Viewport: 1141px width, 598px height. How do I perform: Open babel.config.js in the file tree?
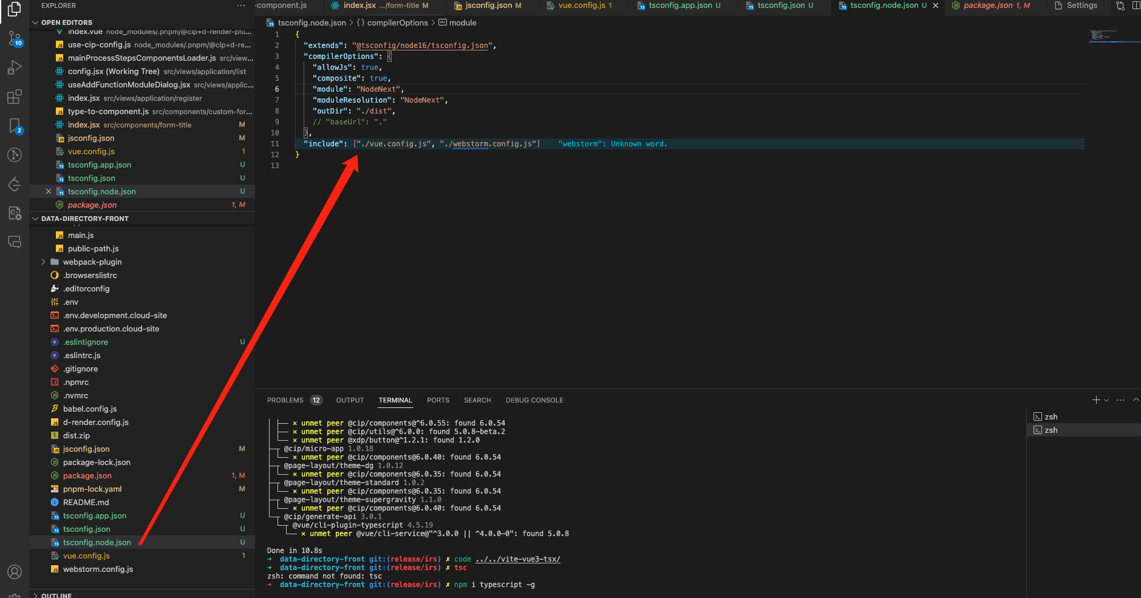(x=90, y=409)
